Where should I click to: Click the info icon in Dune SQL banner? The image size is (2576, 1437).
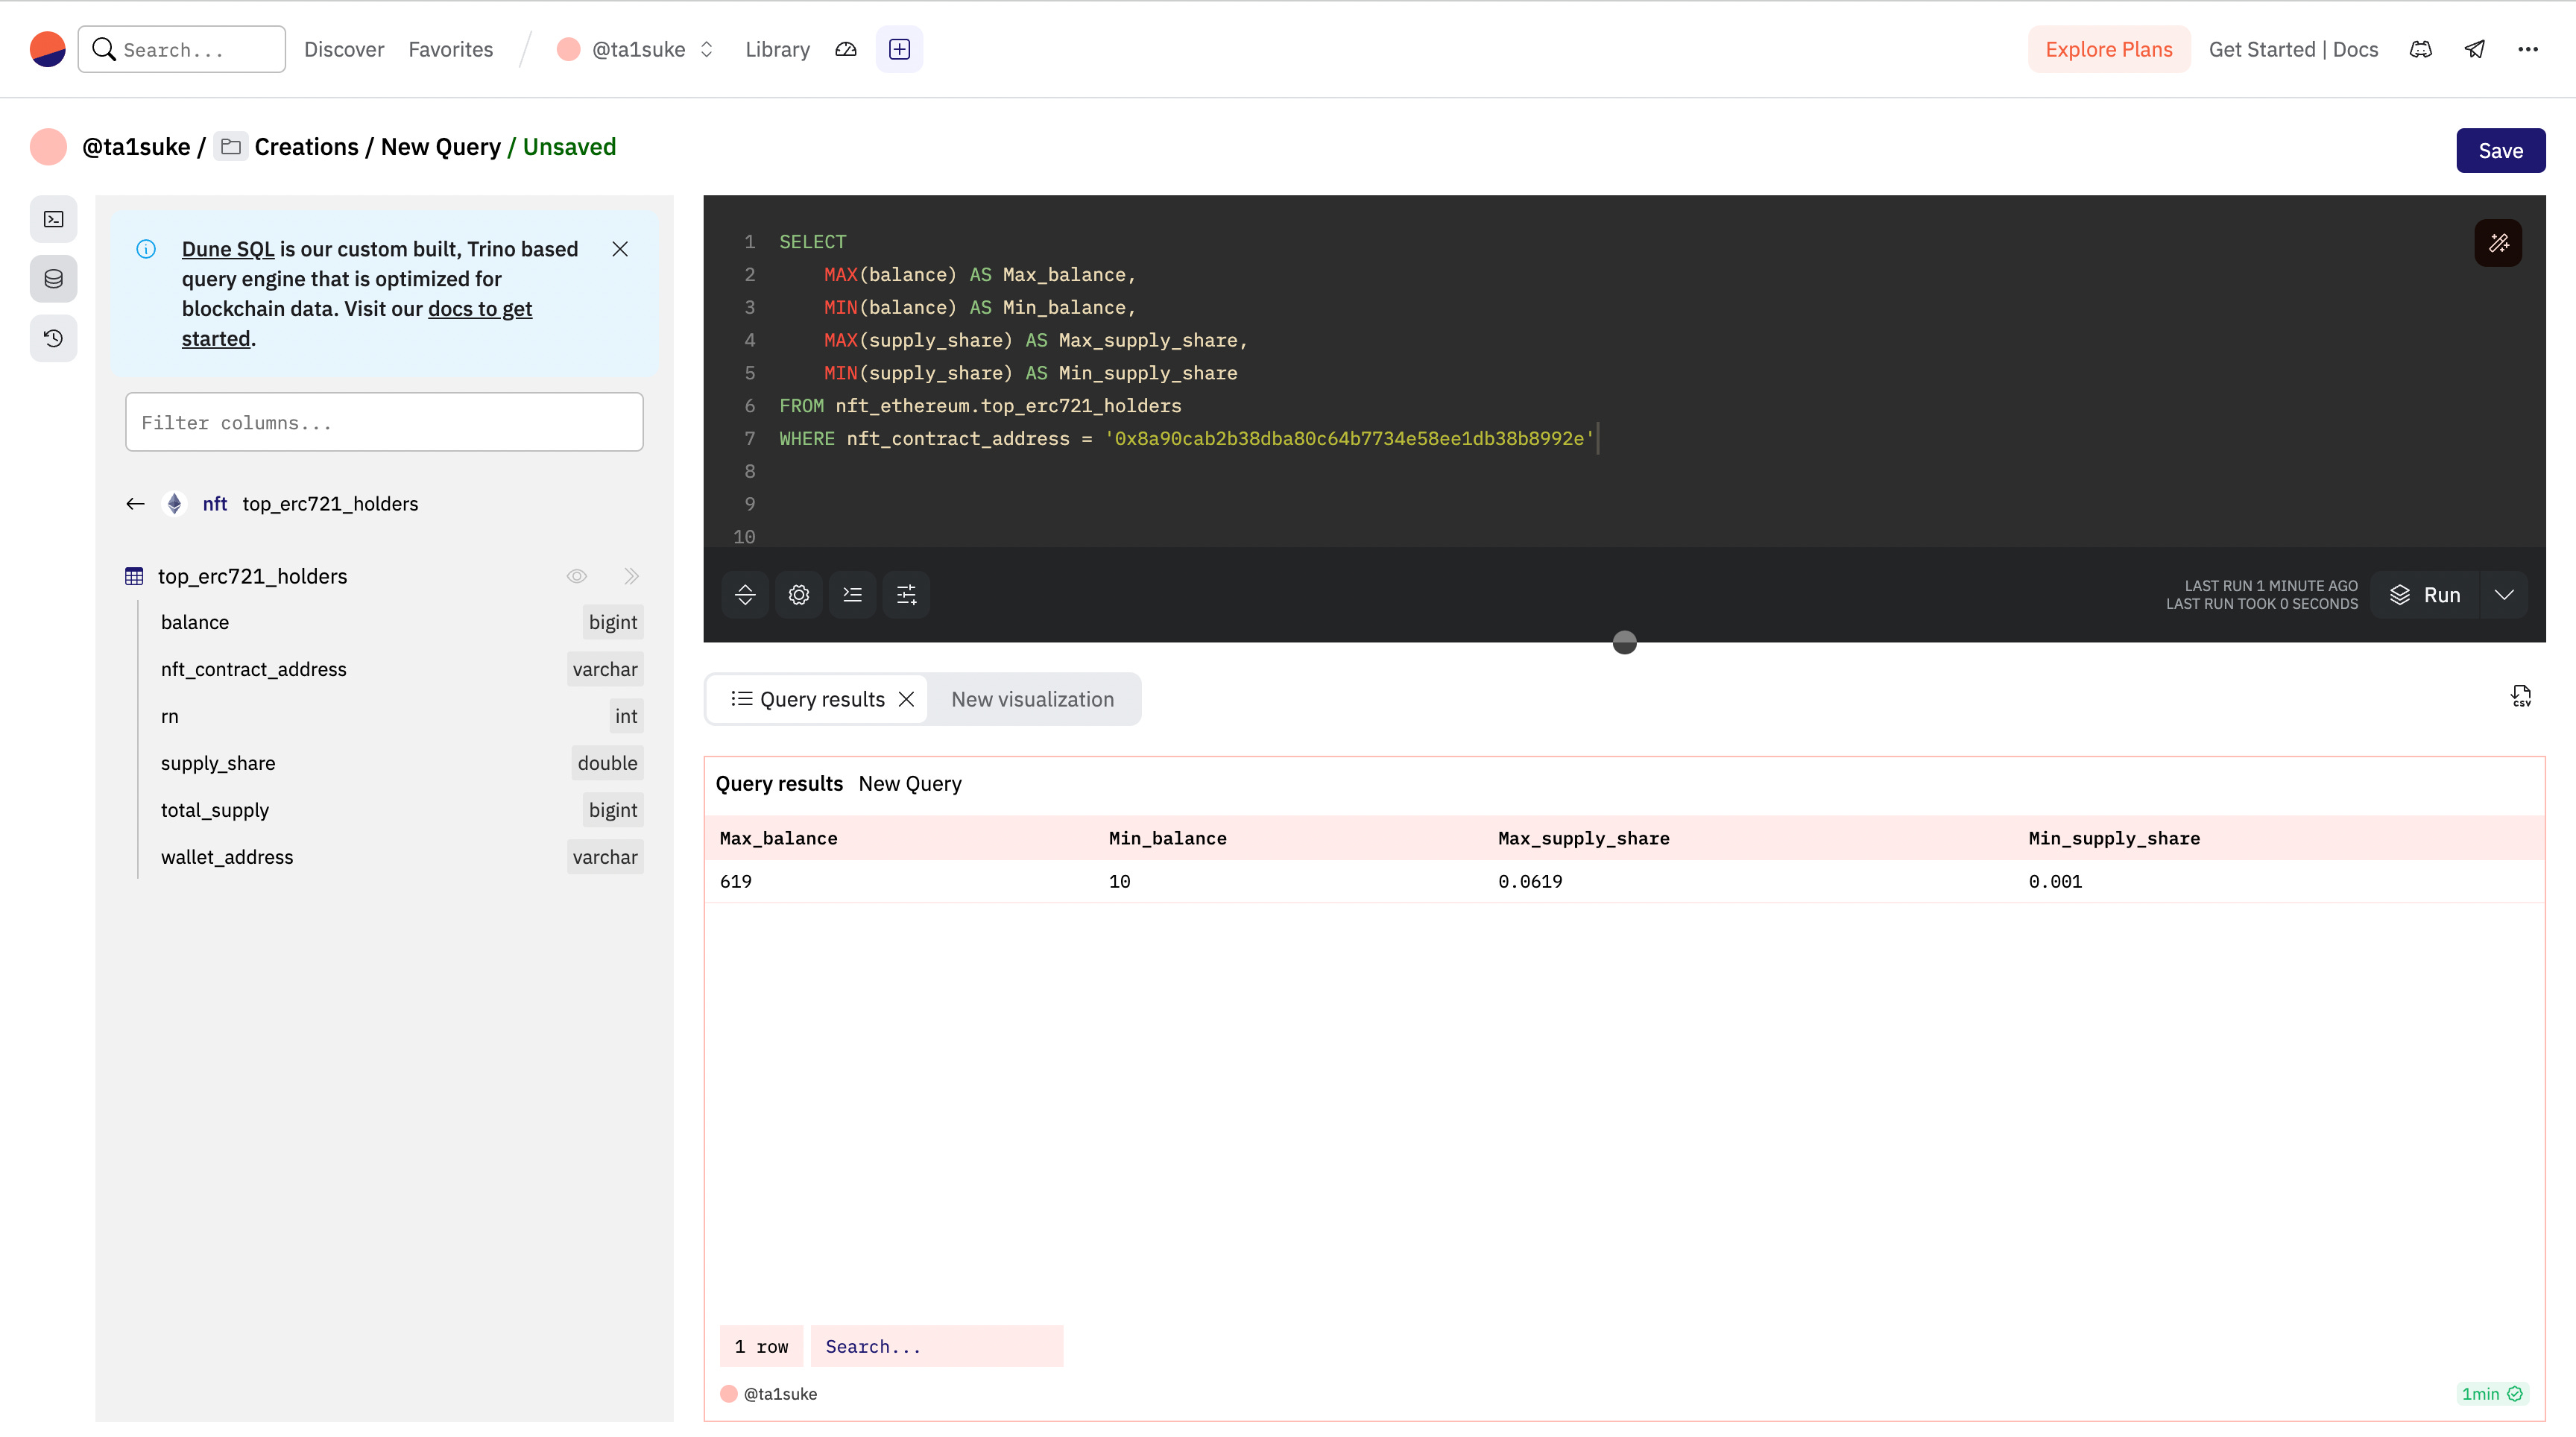pyautogui.click(x=146, y=249)
